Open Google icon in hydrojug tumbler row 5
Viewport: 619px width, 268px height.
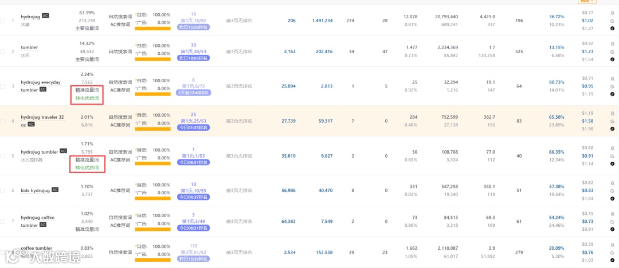612,156
